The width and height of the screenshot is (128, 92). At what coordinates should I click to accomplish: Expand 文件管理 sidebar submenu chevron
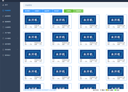tap(17, 38)
